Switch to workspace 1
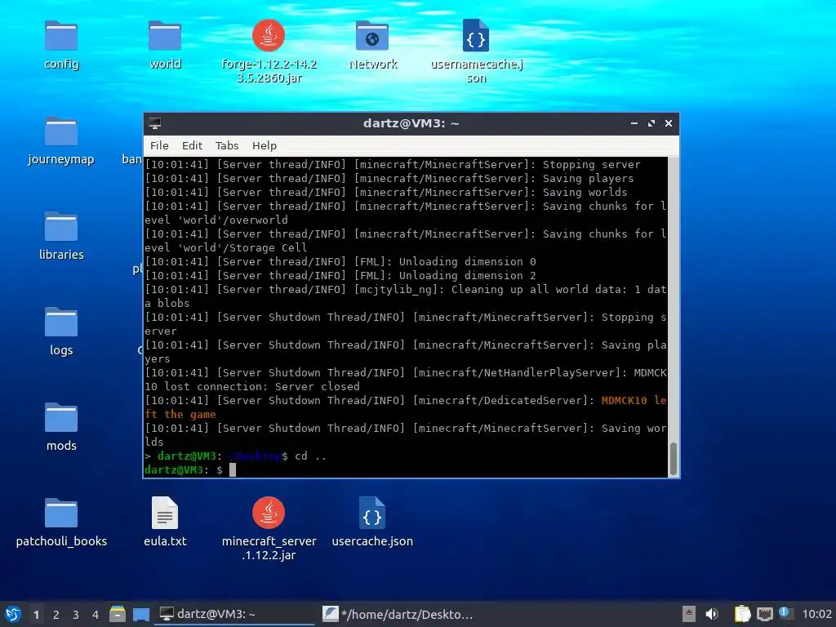The width and height of the screenshot is (836, 627). pyautogui.click(x=36, y=615)
